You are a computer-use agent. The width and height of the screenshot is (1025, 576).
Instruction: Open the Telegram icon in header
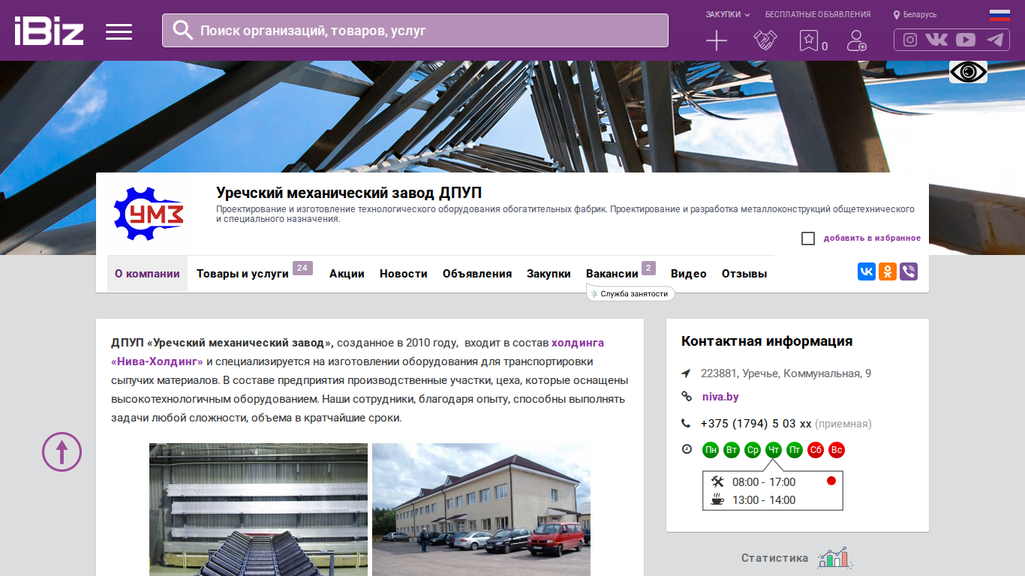click(x=995, y=40)
